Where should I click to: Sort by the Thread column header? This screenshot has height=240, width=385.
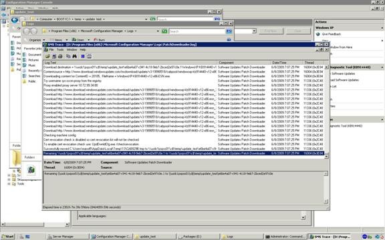coord(313,63)
